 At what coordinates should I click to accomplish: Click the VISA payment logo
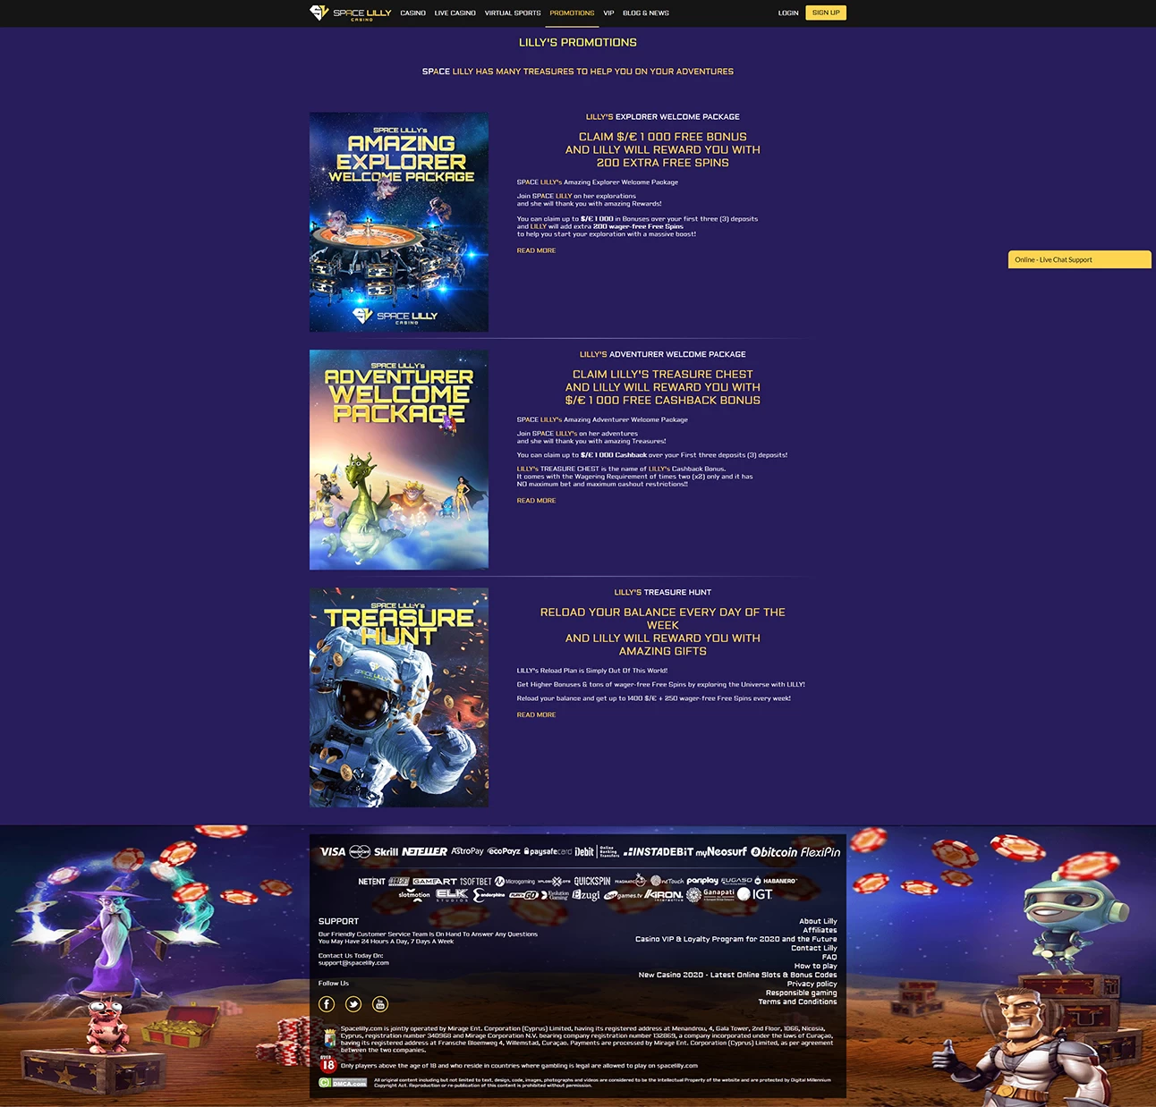[333, 852]
